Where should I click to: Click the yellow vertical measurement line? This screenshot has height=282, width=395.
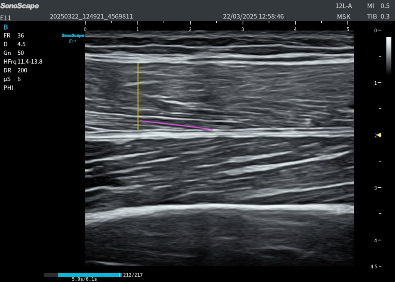point(138,96)
